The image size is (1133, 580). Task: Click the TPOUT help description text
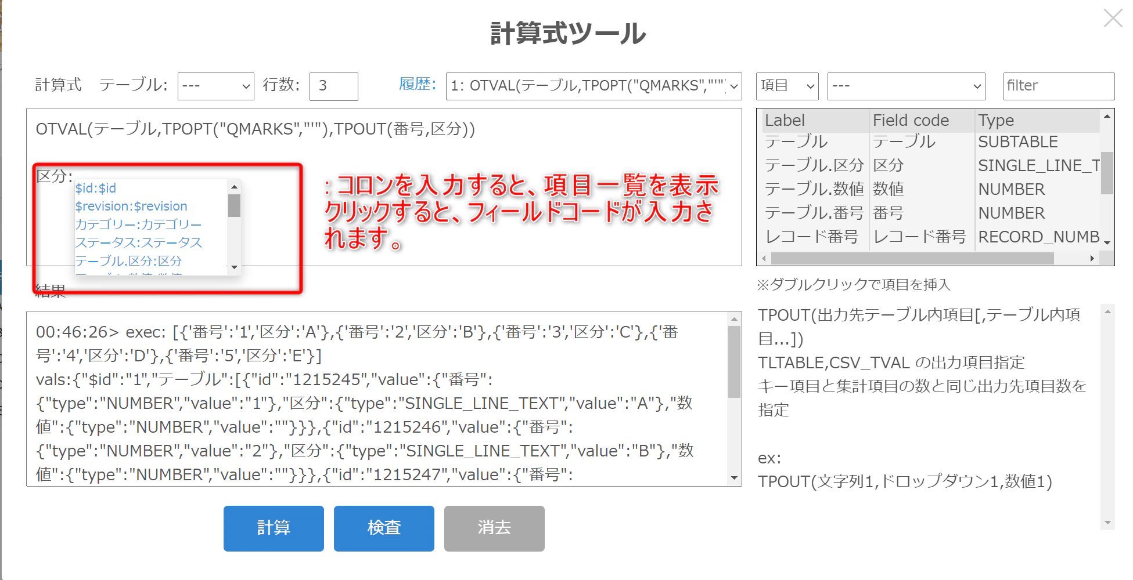click(922, 362)
